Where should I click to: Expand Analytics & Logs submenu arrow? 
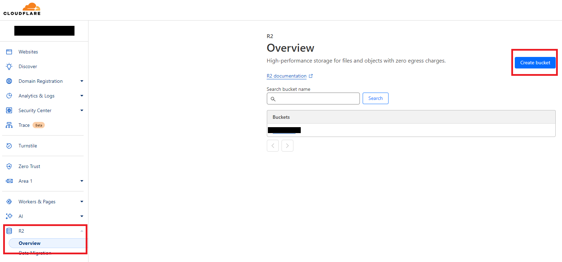coord(82,96)
